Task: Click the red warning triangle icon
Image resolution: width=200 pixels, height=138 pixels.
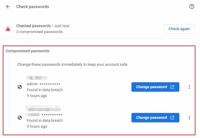Action: tap(8, 29)
